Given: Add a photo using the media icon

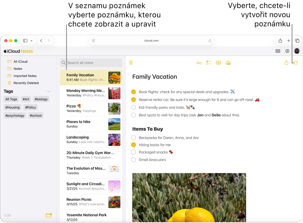Looking at the screenshot, I should coord(228,63).
